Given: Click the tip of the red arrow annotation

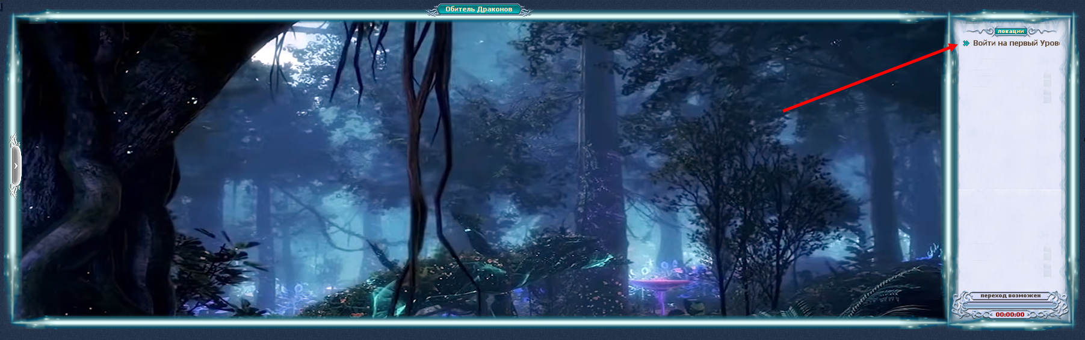Looking at the screenshot, I should pyautogui.click(x=957, y=46).
